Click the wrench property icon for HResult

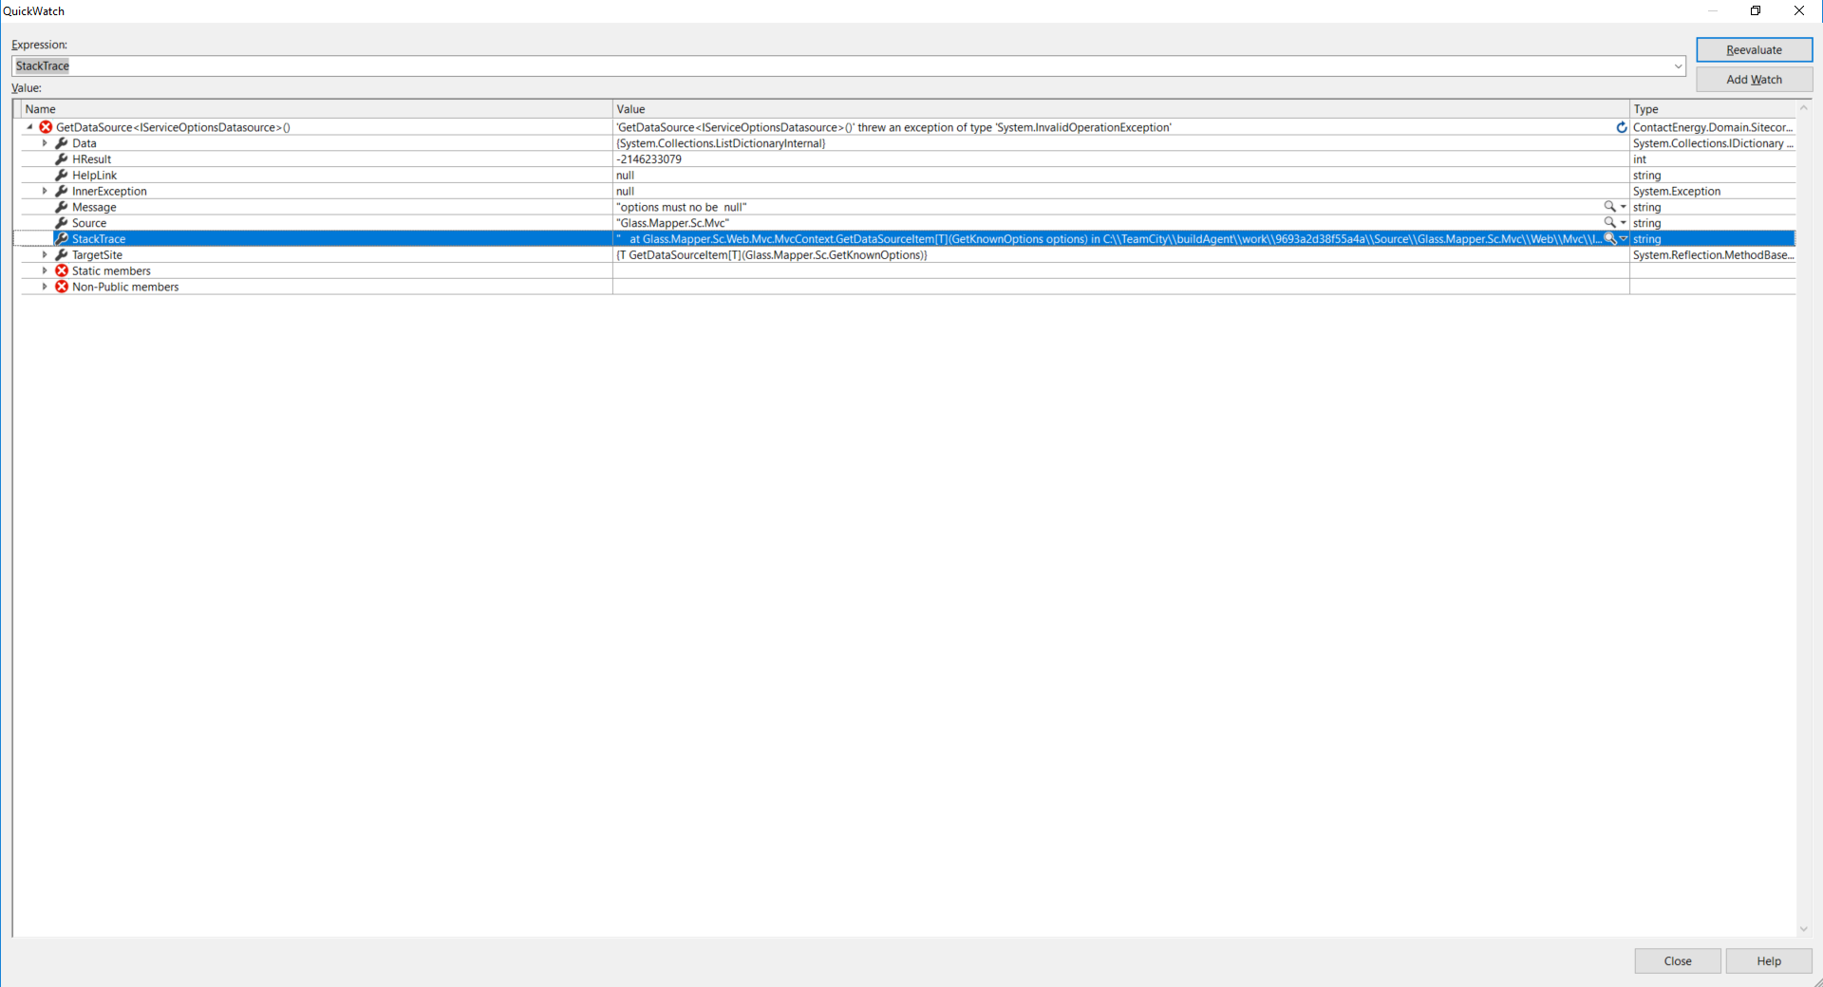coord(62,159)
